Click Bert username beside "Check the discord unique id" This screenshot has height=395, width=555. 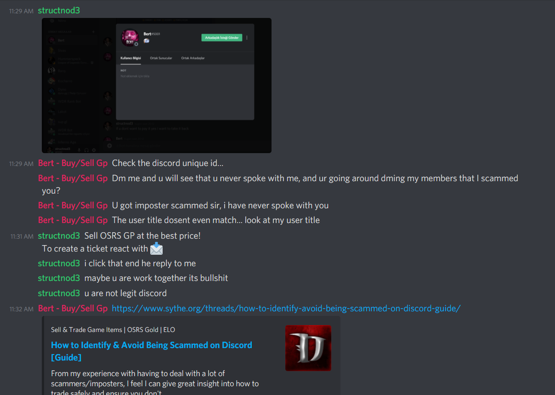point(73,163)
